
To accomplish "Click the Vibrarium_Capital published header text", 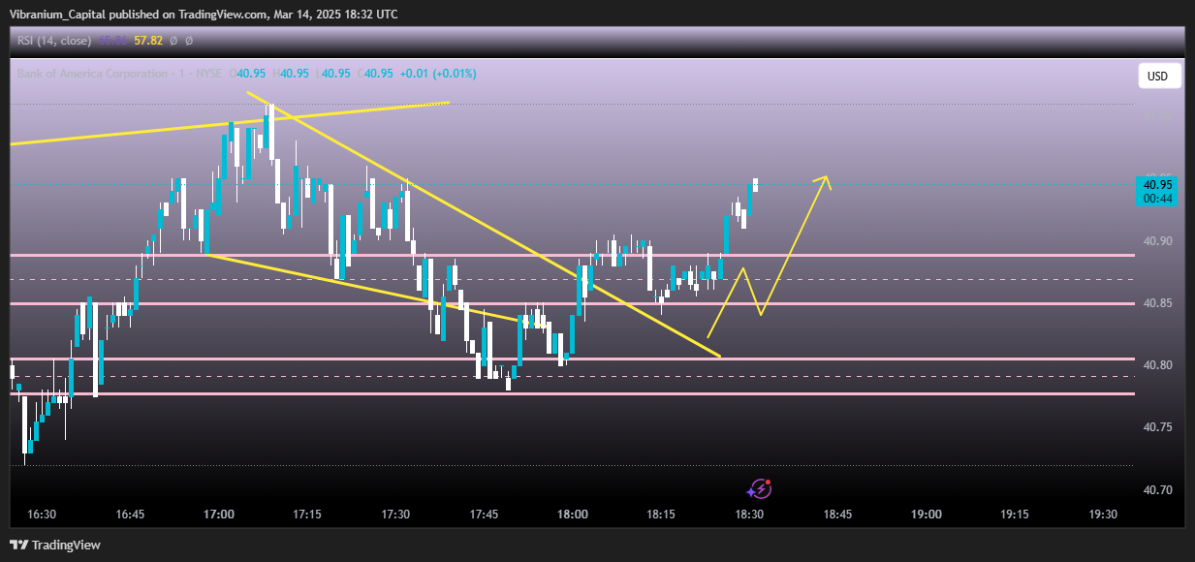I will [204, 14].
